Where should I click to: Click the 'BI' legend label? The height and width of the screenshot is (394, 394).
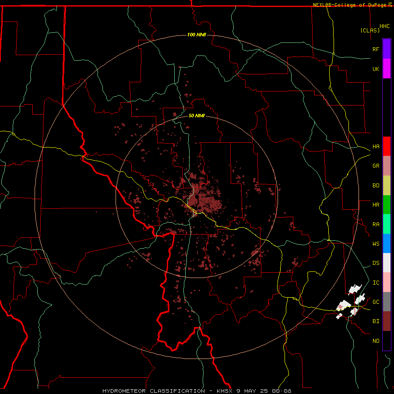(x=376, y=321)
